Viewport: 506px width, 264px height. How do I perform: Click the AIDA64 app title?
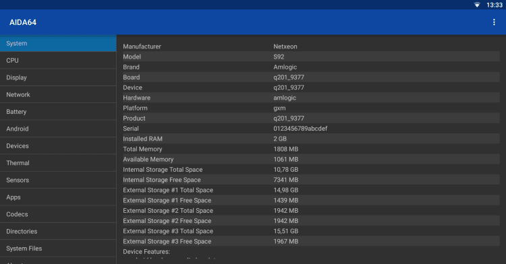(x=23, y=22)
